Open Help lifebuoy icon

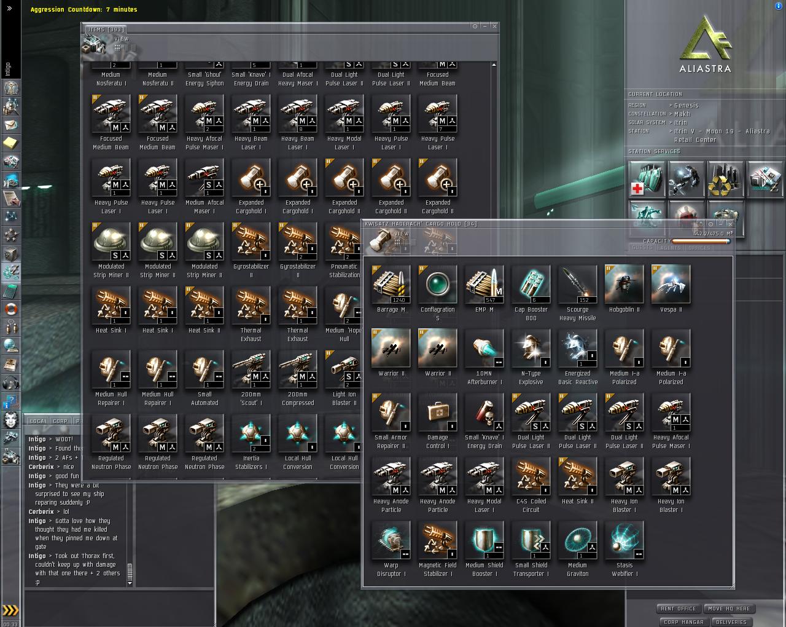11,309
